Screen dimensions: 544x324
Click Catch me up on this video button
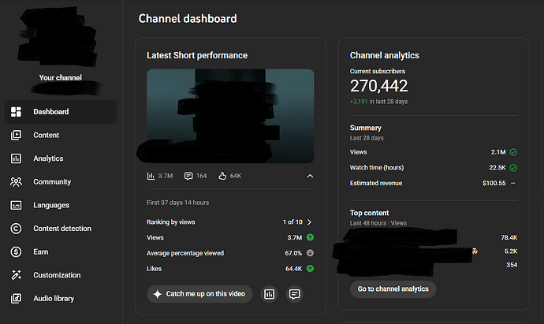point(199,294)
